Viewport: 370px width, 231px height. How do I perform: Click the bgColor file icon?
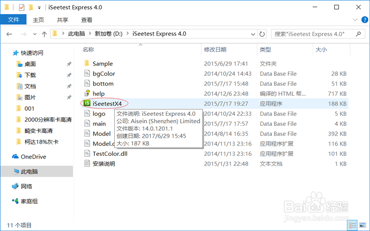[87, 73]
